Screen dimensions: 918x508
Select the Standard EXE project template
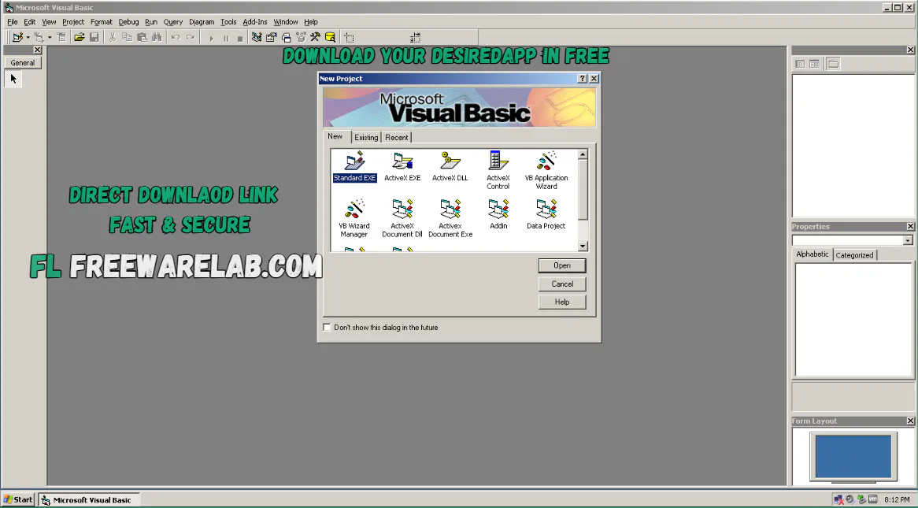(354, 165)
